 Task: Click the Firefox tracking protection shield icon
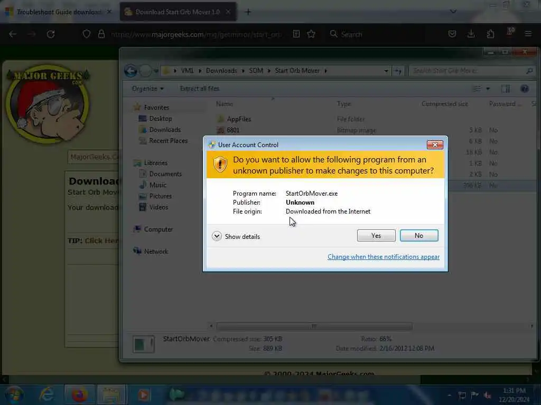[87, 34]
